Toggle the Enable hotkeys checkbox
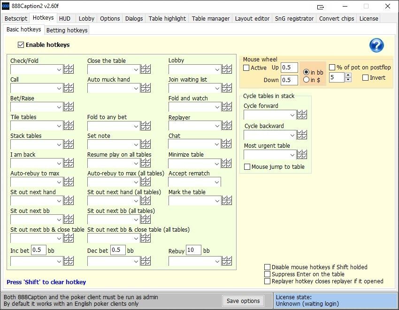399x310 pixels. [x=21, y=45]
